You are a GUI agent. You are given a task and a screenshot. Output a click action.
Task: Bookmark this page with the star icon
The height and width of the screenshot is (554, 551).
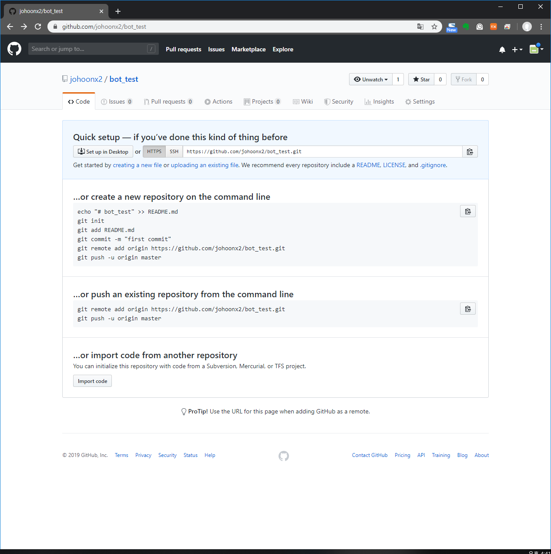(x=434, y=27)
